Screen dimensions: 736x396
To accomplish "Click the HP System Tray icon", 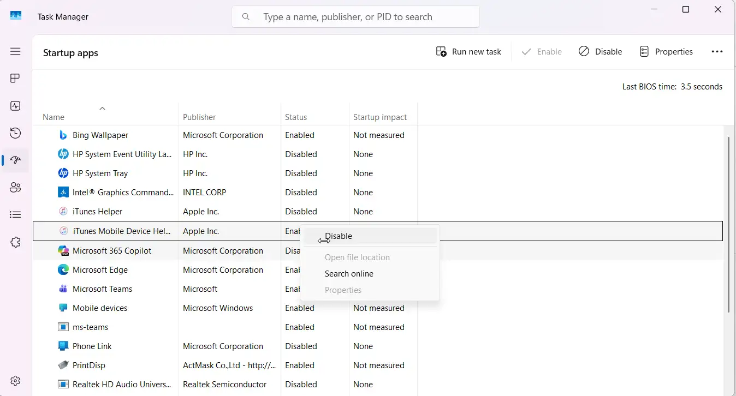I will [x=63, y=173].
